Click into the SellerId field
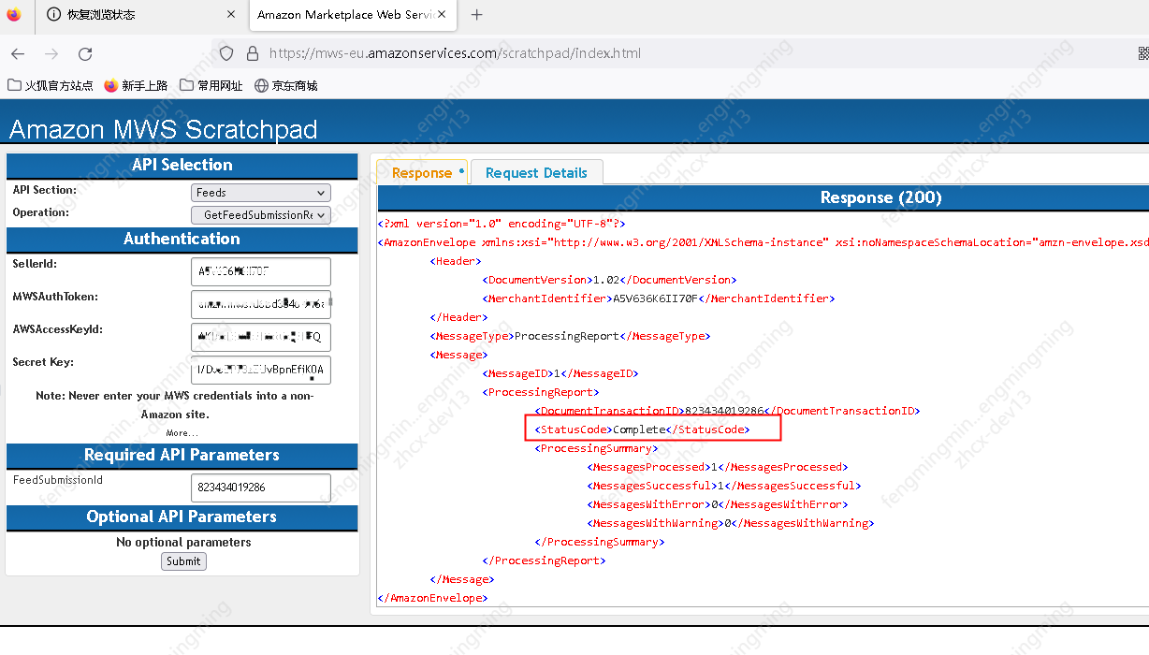The image size is (1149, 655). 261,271
